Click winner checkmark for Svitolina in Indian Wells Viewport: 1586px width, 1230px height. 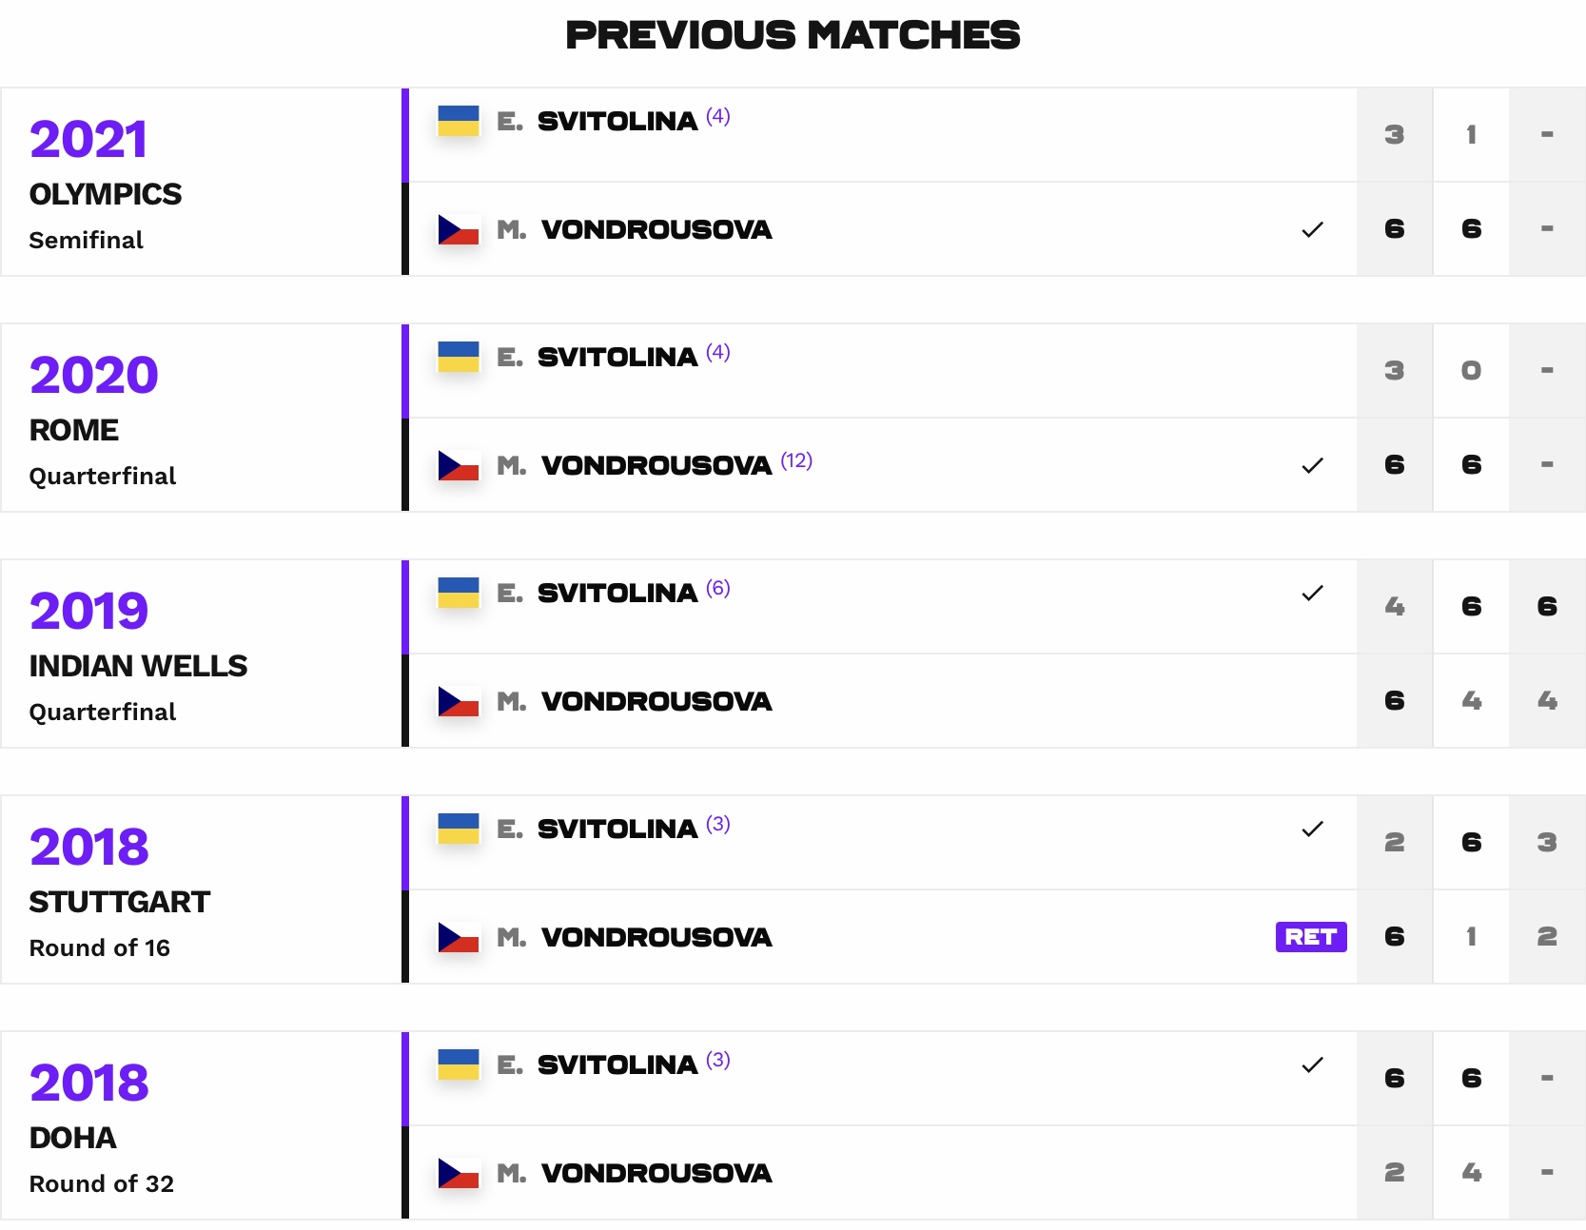[1312, 593]
